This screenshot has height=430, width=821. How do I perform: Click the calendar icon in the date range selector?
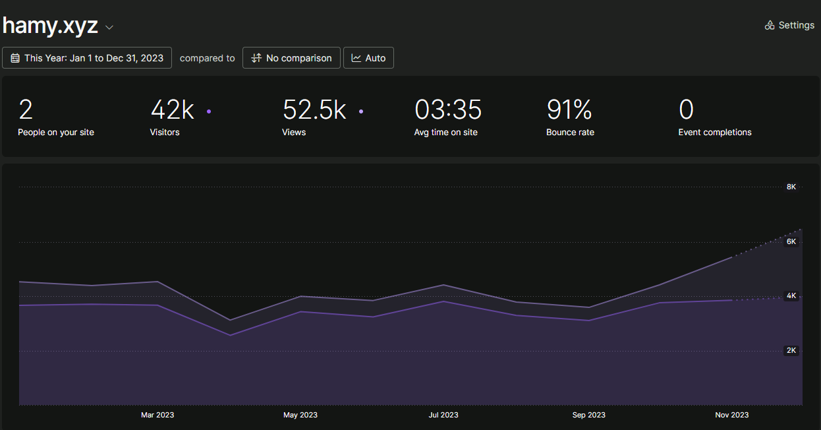[15, 58]
